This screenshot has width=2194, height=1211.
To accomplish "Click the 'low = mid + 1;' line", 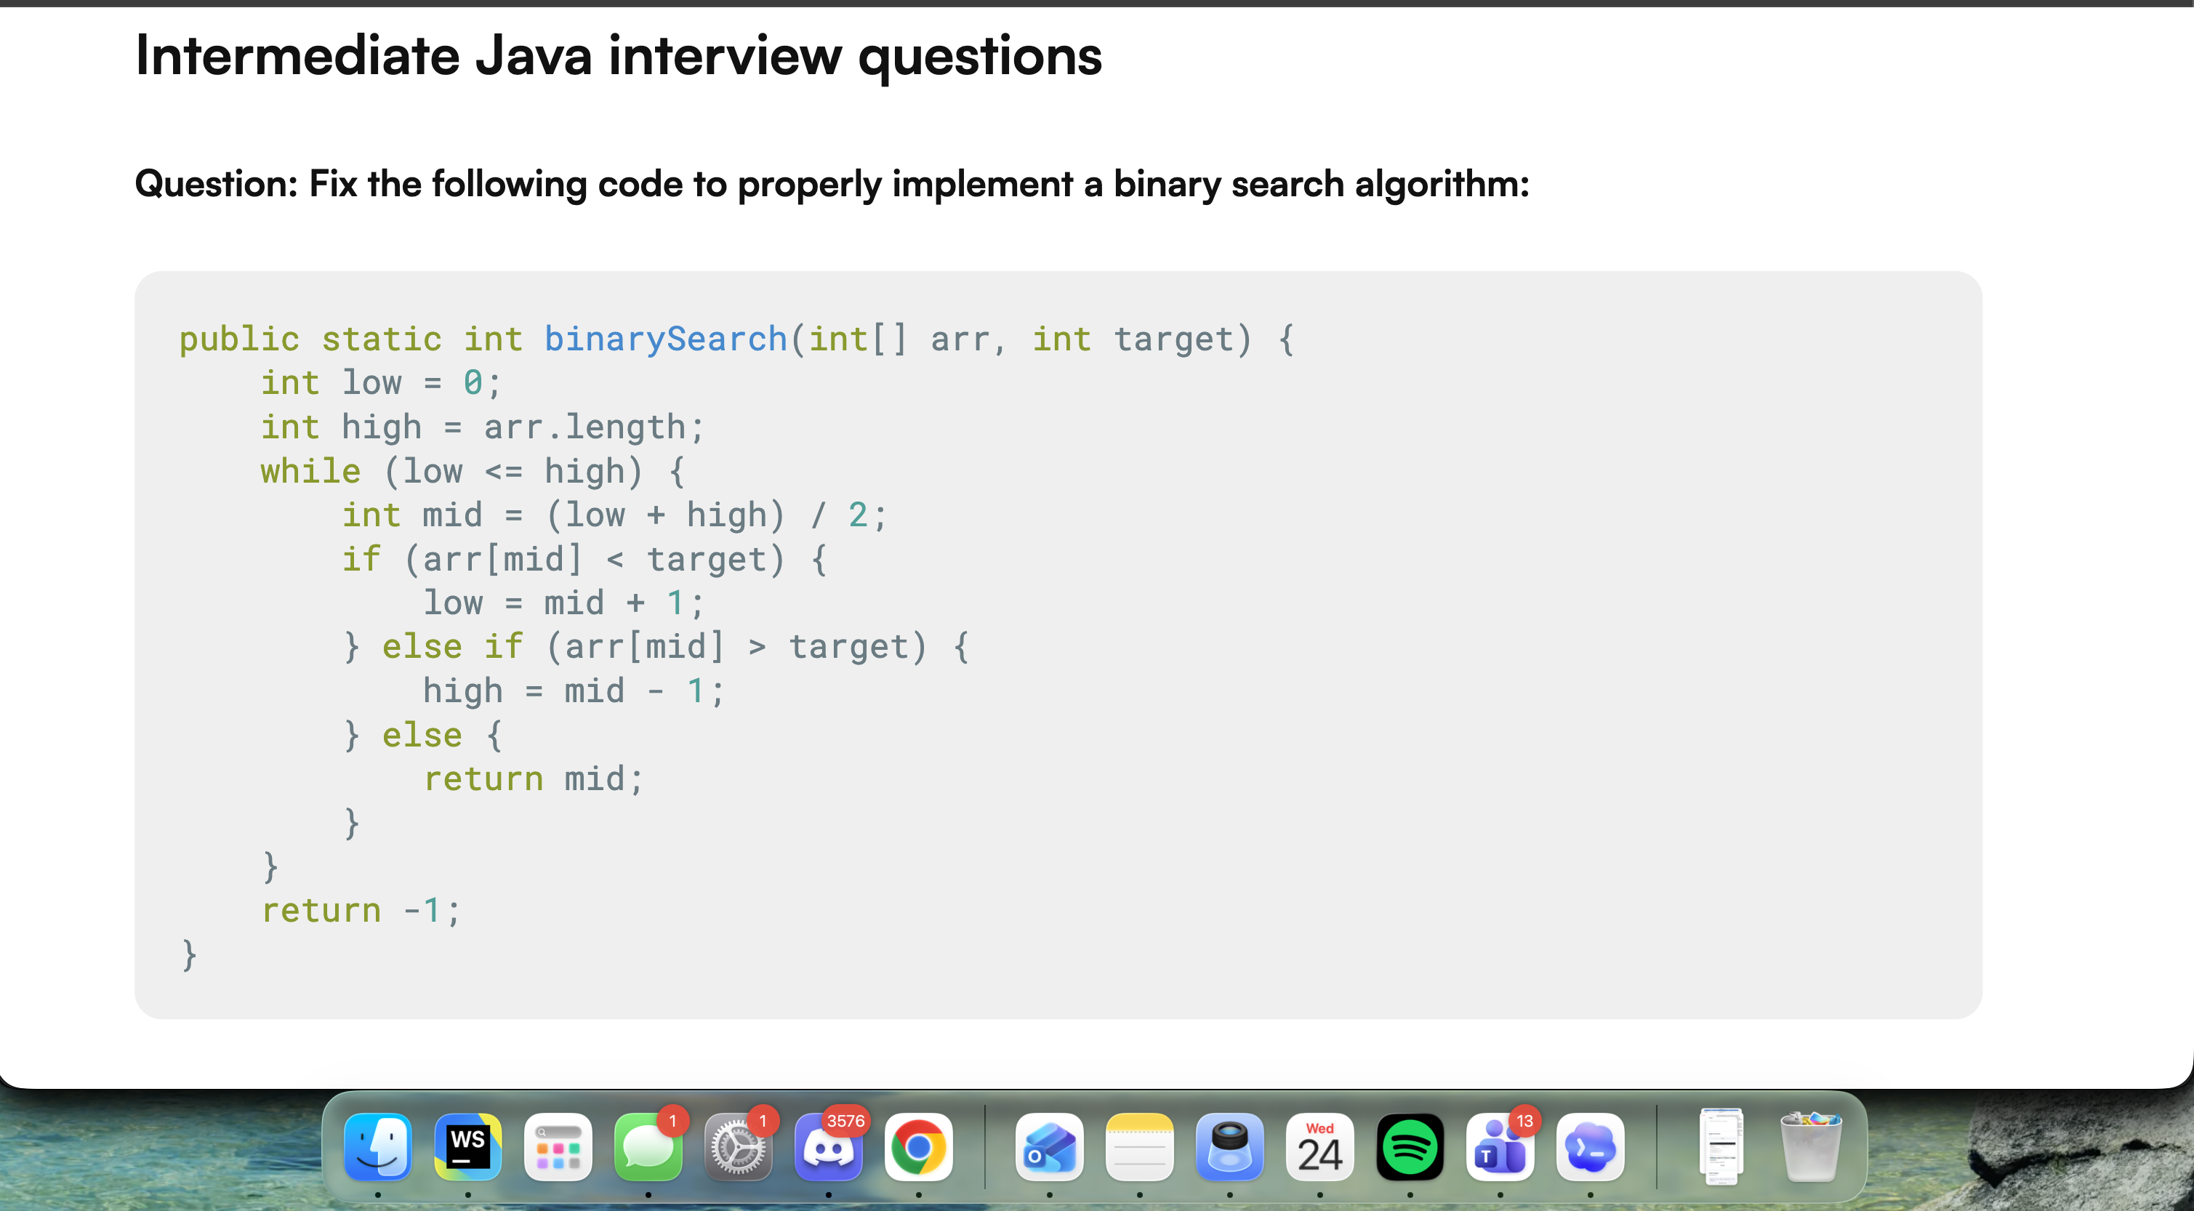I will click(563, 603).
